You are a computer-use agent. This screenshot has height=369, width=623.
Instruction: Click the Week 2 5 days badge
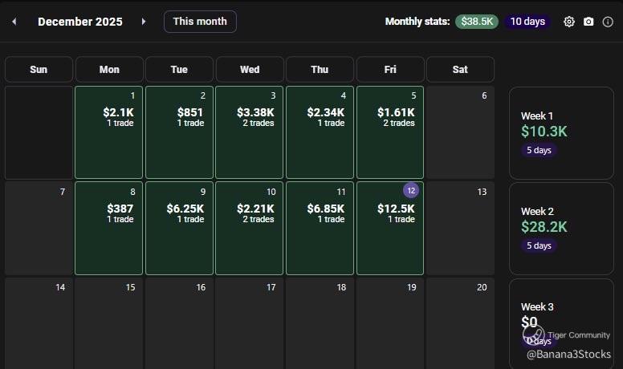click(x=538, y=245)
